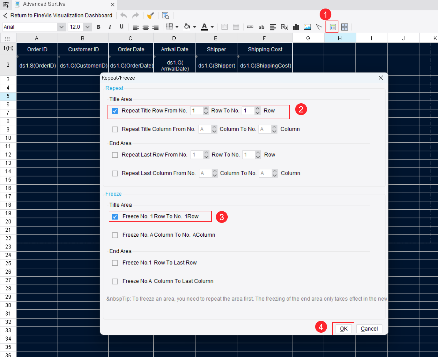Click the format painter brush icon
Screen dimensions: 438x357
(x=150, y=16)
